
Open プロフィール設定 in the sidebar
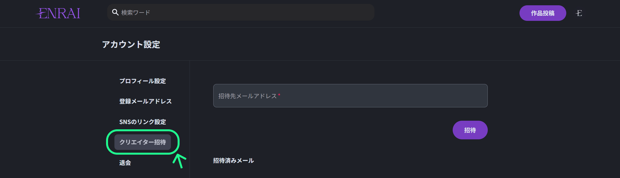pos(143,81)
